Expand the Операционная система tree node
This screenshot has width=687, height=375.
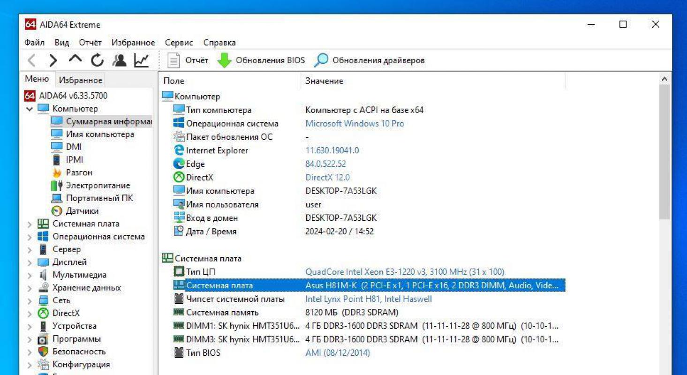point(30,237)
